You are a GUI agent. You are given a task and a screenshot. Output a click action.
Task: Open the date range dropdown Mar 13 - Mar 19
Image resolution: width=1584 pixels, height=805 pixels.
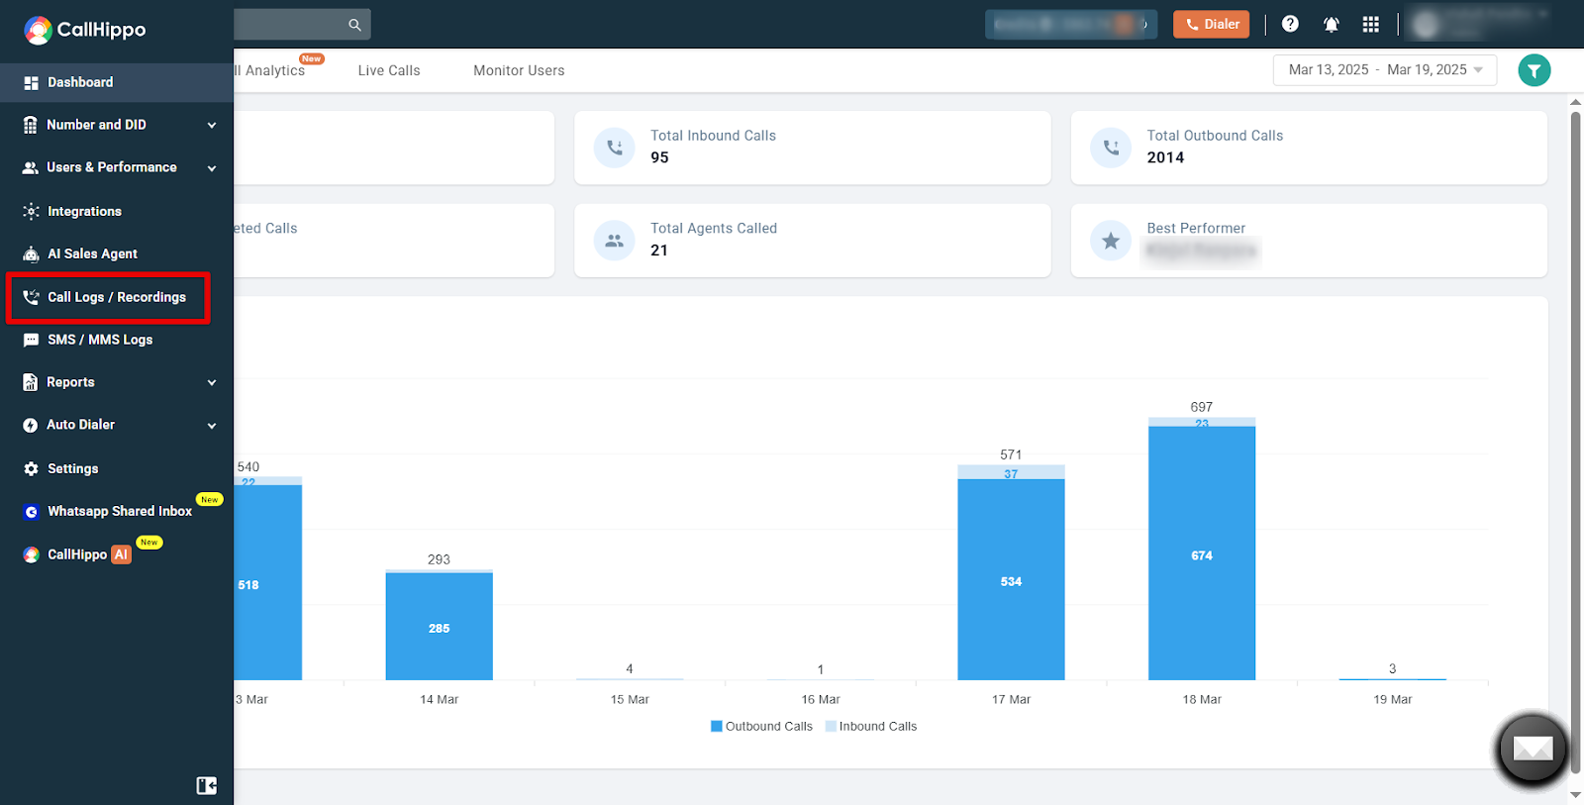[1385, 70]
